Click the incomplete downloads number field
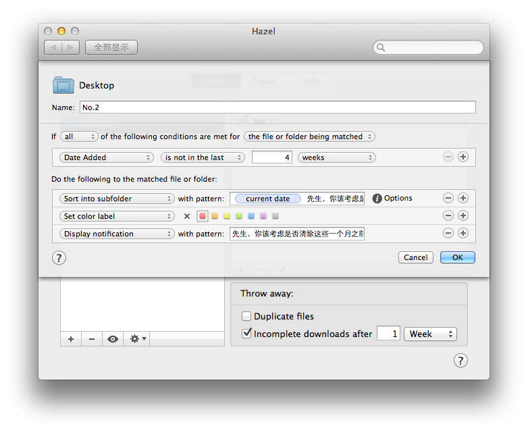This screenshot has height=433, width=528. click(x=388, y=334)
